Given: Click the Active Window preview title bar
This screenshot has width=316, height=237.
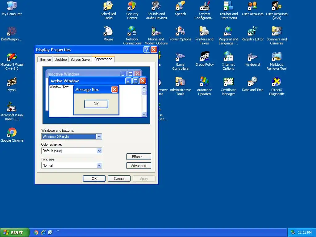Looking at the screenshot, I should pyautogui.click(x=98, y=81).
